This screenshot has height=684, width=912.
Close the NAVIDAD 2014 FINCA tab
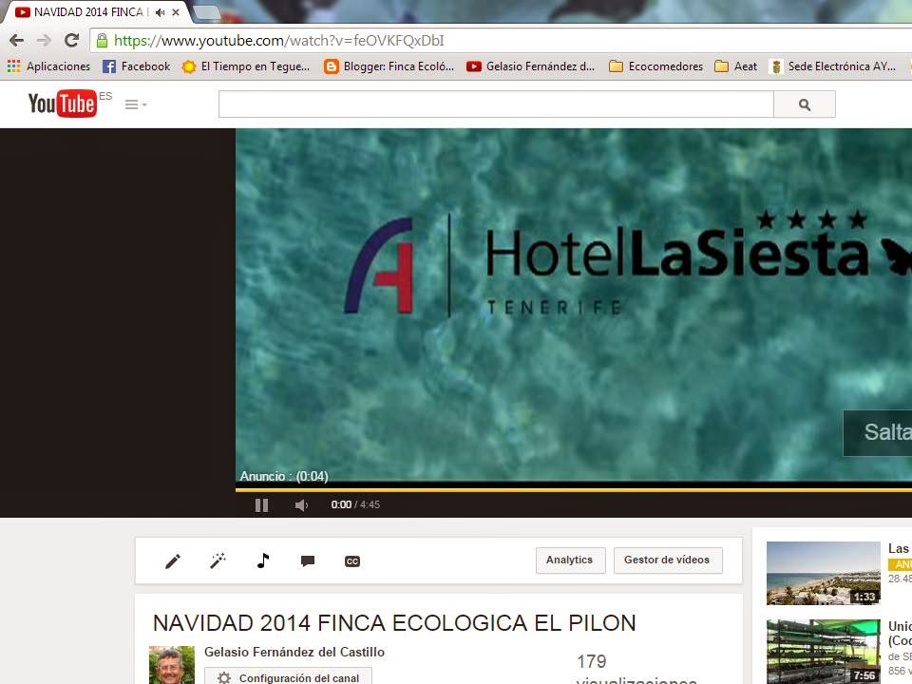tap(176, 11)
